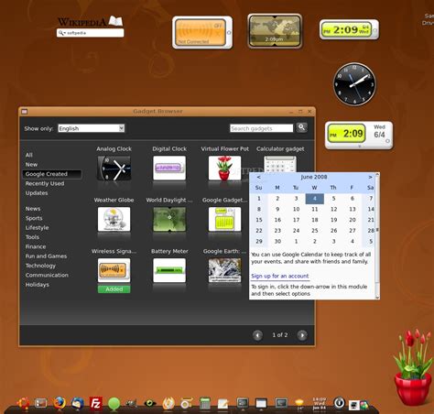Show Recently Used gadgets

[x=45, y=183]
